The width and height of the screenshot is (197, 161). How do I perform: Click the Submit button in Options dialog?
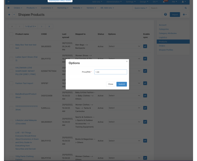coord(121,84)
